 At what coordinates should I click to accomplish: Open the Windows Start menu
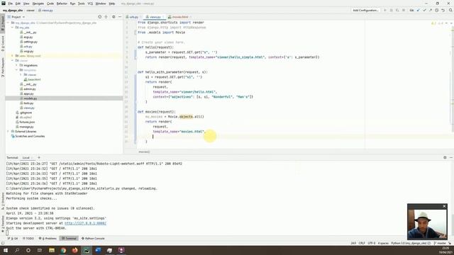pos(6,250)
